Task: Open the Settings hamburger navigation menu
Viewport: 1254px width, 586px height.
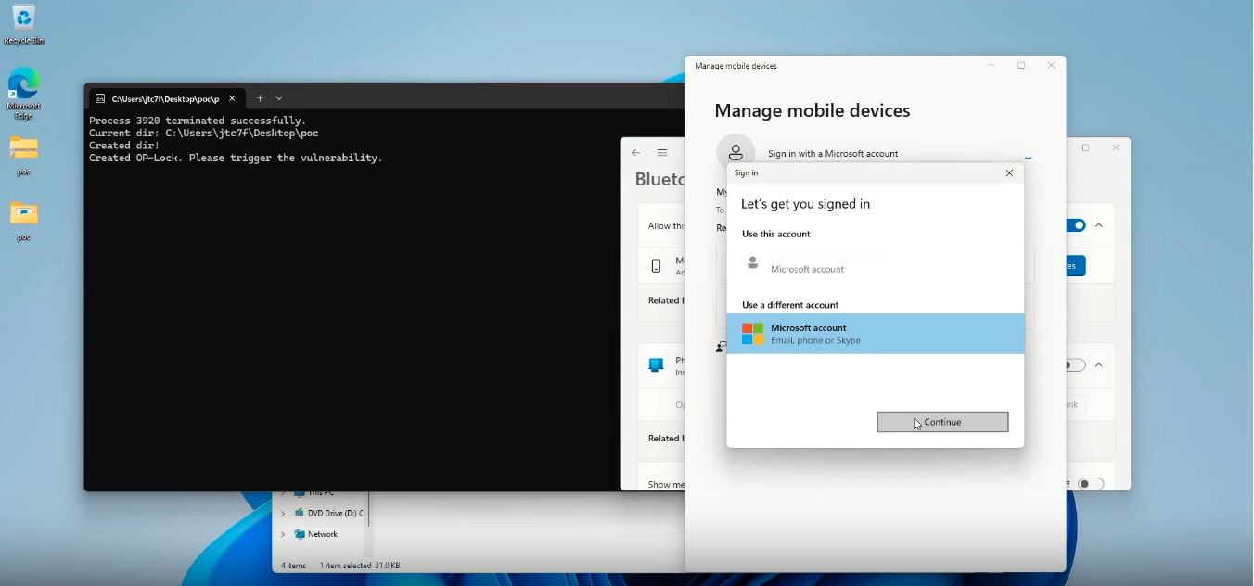Action: tap(662, 153)
